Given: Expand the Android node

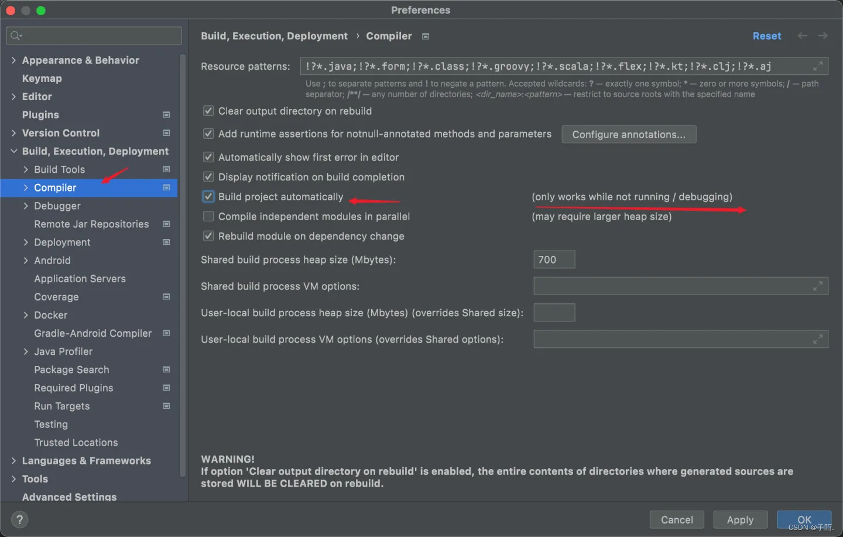Looking at the screenshot, I should [26, 260].
